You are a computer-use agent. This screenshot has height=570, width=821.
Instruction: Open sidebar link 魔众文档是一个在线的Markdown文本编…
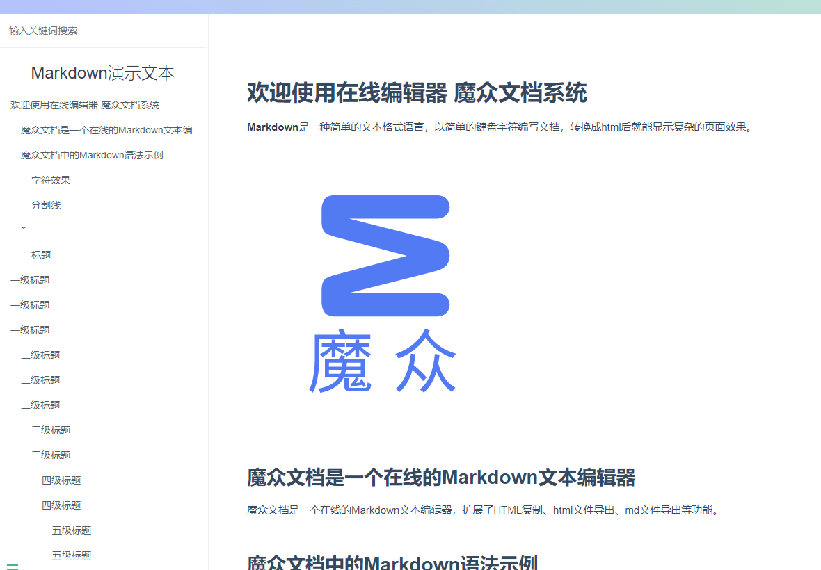(x=111, y=130)
